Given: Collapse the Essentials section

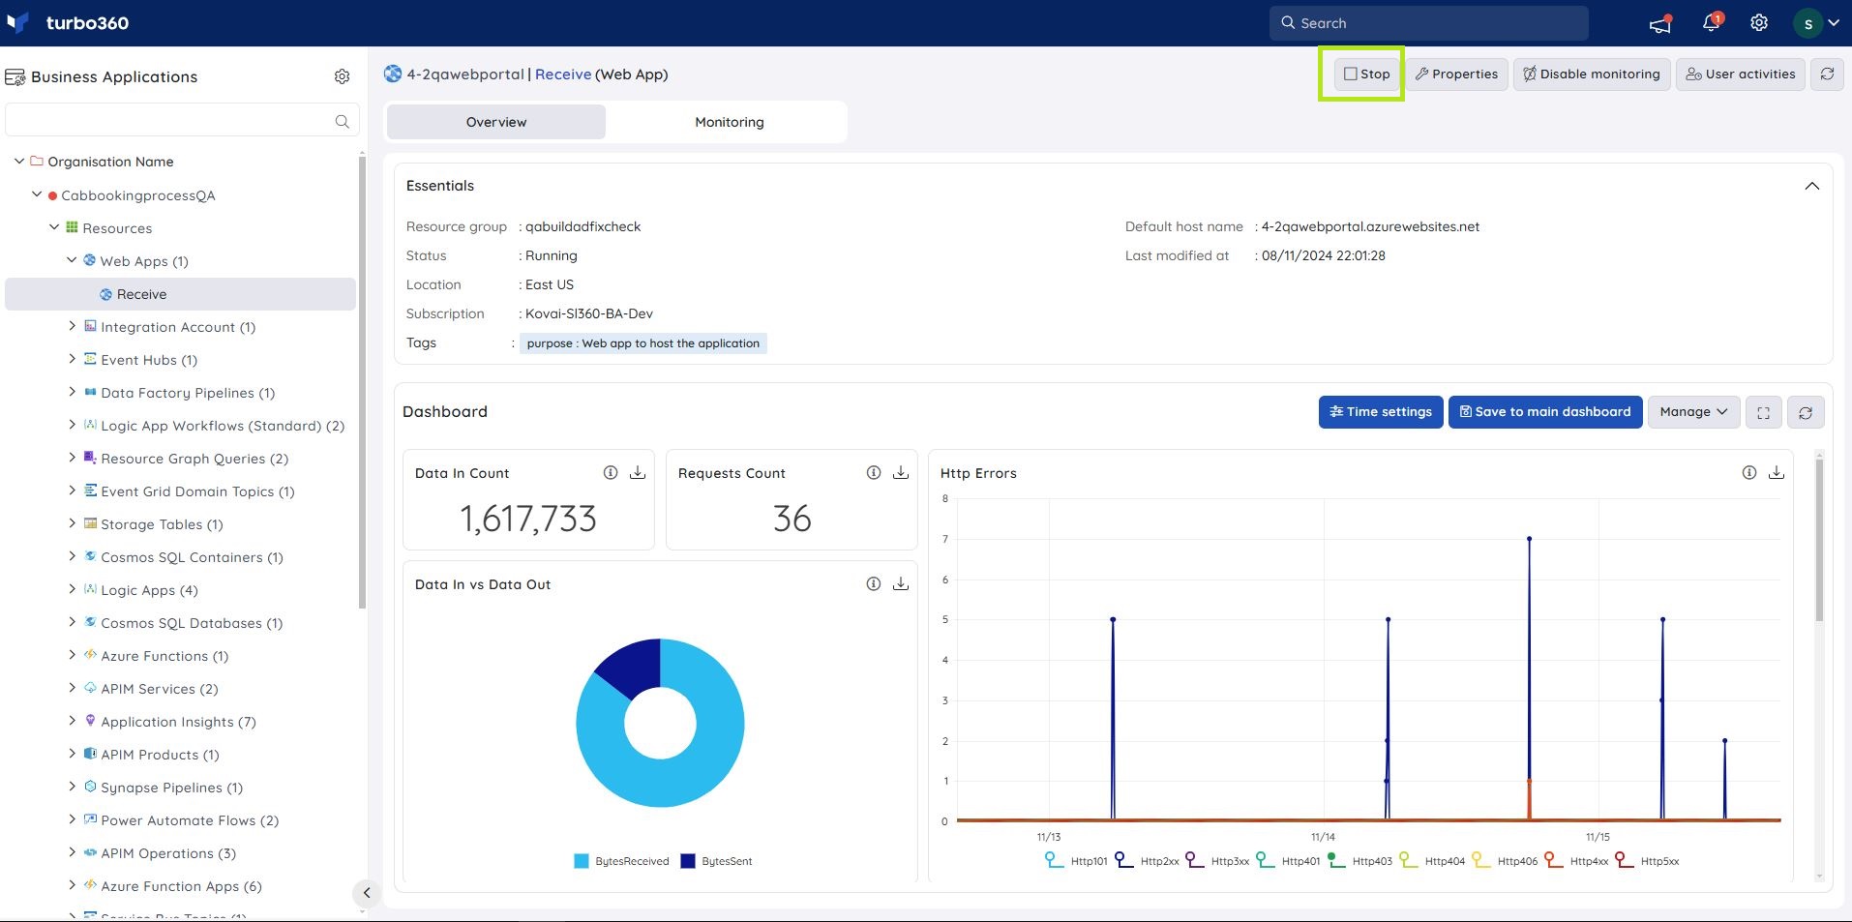Looking at the screenshot, I should tap(1812, 186).
